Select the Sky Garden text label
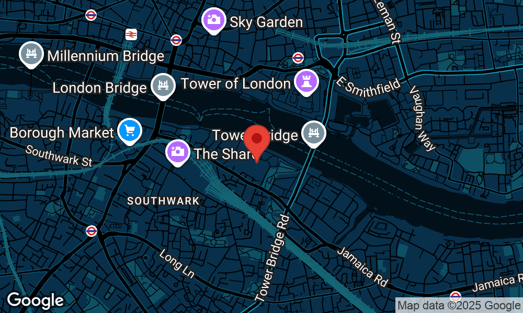The height and width of the screenshot is (313, 523). click(266, 22)
